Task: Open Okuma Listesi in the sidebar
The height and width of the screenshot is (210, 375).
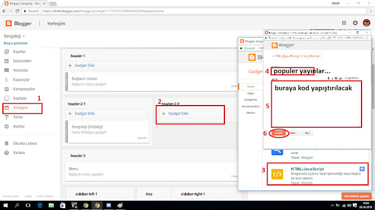Action: point(25,143)
